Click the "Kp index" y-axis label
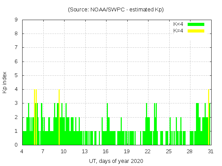 point(5,82)
